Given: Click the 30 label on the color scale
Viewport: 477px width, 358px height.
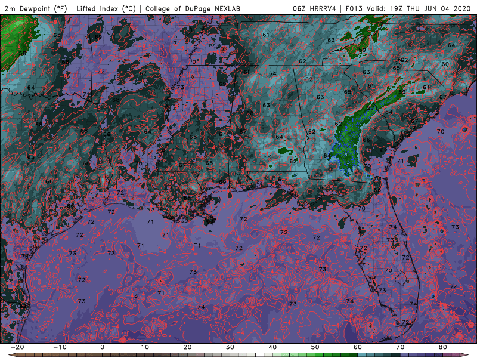Looking at the screenshot, I should click(230, 347).
